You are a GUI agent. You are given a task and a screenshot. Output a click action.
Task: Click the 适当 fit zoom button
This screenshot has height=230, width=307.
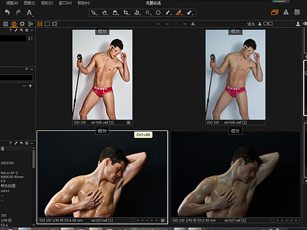[251, 24]
